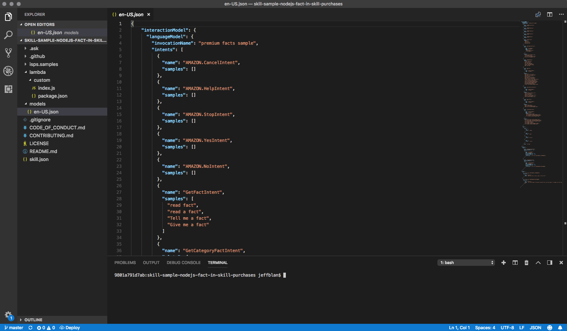
Task: Expand the Outline section
Action: click(x=33, y=320)
